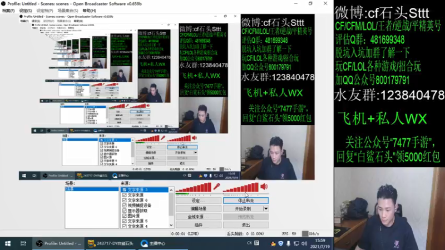The height and width of the screenshot is (250, 445).
Task: Click 编辑场景 button
Action: pos(199,209)
